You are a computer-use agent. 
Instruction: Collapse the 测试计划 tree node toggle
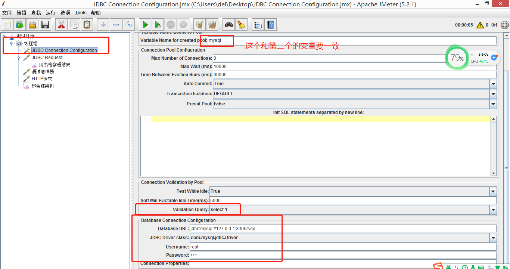[x=4, y=37]
